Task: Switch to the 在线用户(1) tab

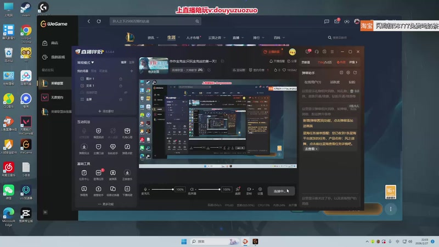Action: [x=312, y=82]
